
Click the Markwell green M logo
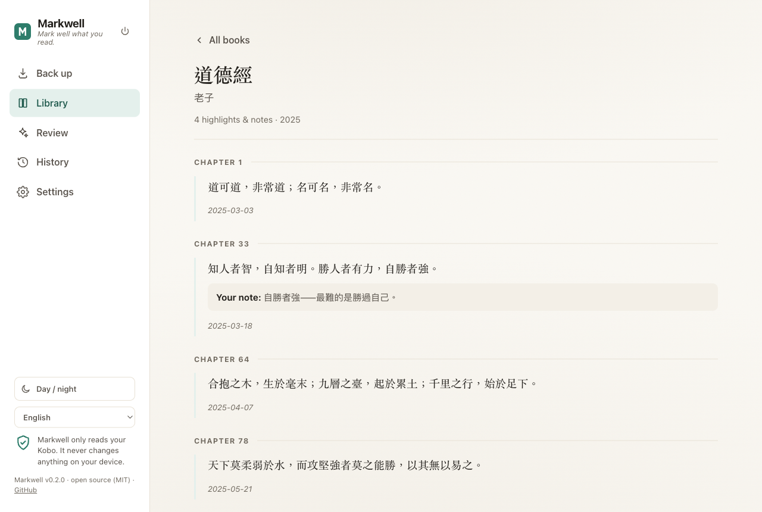click(23, 32)
